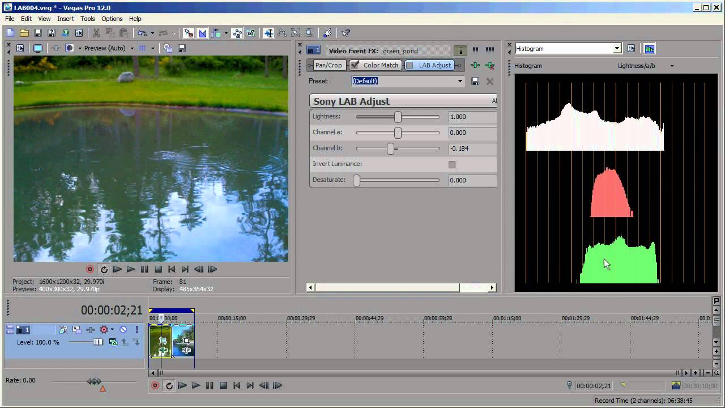Viewport: 725px width, 408px height.
Task: Click the Plug-In Chain add icon
Action: 475,65
